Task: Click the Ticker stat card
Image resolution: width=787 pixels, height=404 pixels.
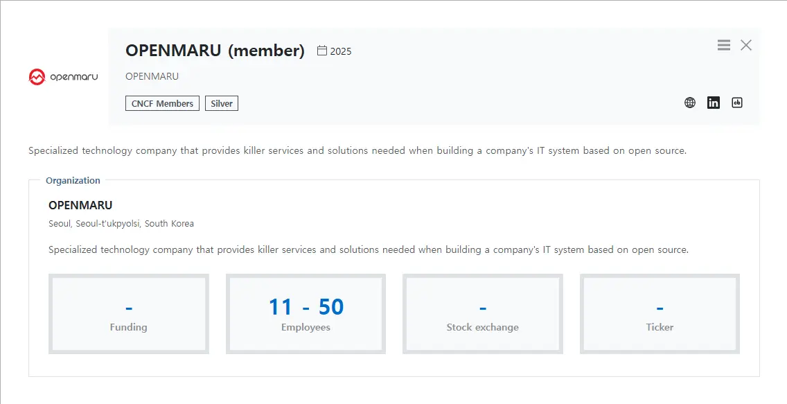Action: pos(660,314)
